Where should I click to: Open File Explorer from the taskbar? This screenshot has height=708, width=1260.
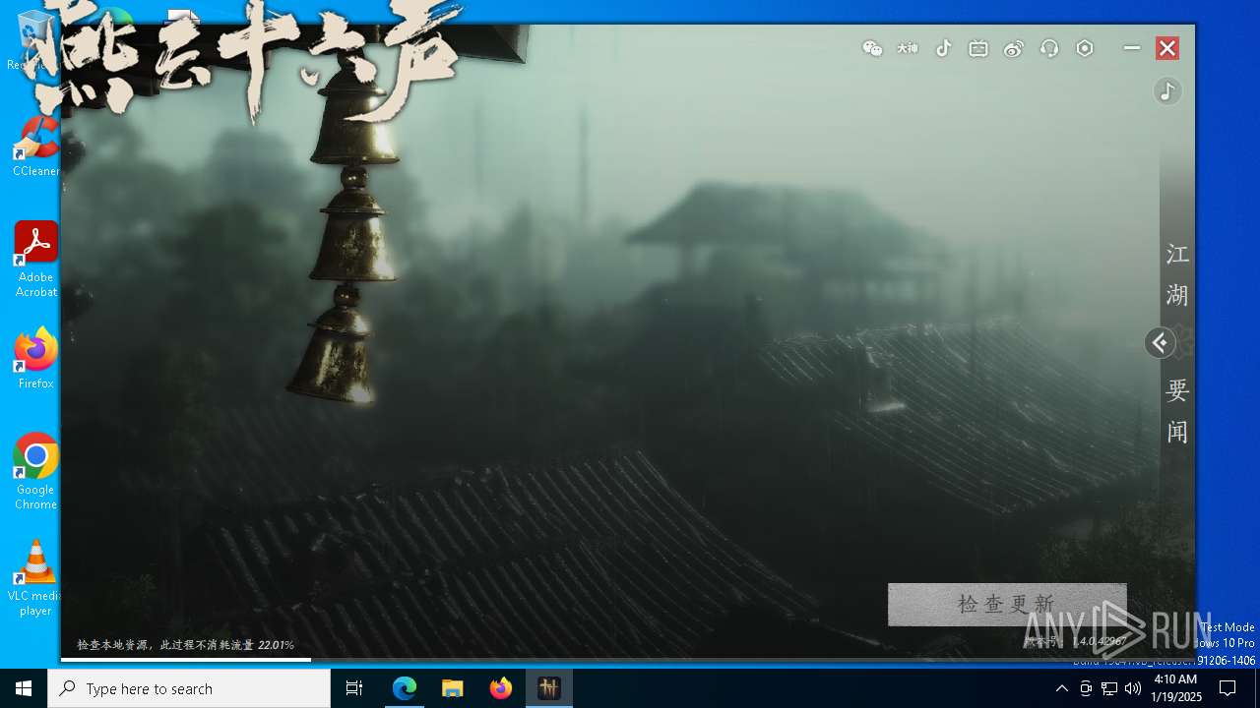(453, 688)
